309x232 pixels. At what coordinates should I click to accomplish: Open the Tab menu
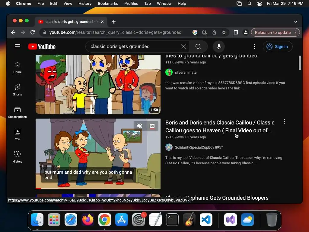tap(147, 4)
